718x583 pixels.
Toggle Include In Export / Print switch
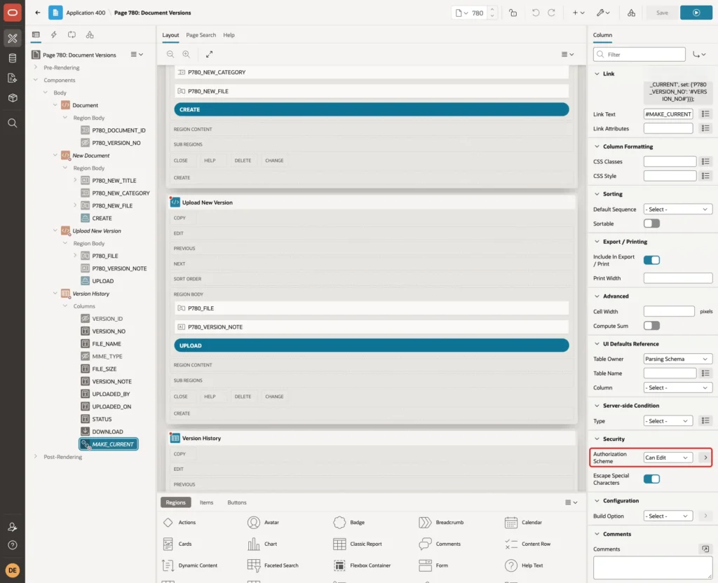pos(651,260)
